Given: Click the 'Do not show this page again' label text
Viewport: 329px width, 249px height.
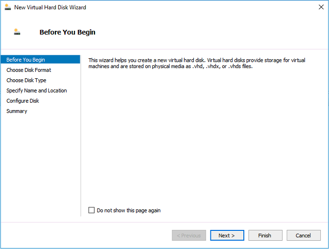Looking at the screenshot, I should tap(129, 210).
